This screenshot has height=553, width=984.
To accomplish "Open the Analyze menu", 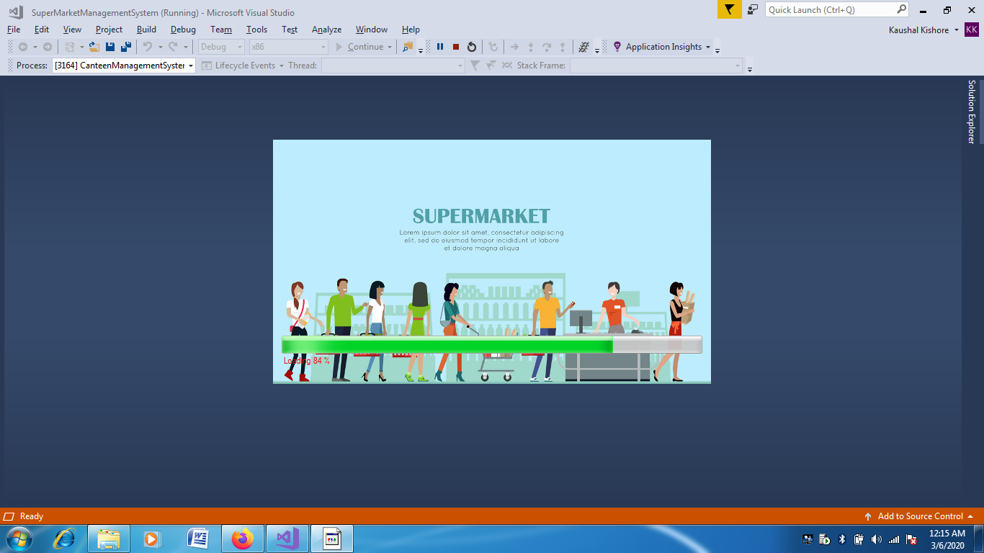I will pos(326,30).
